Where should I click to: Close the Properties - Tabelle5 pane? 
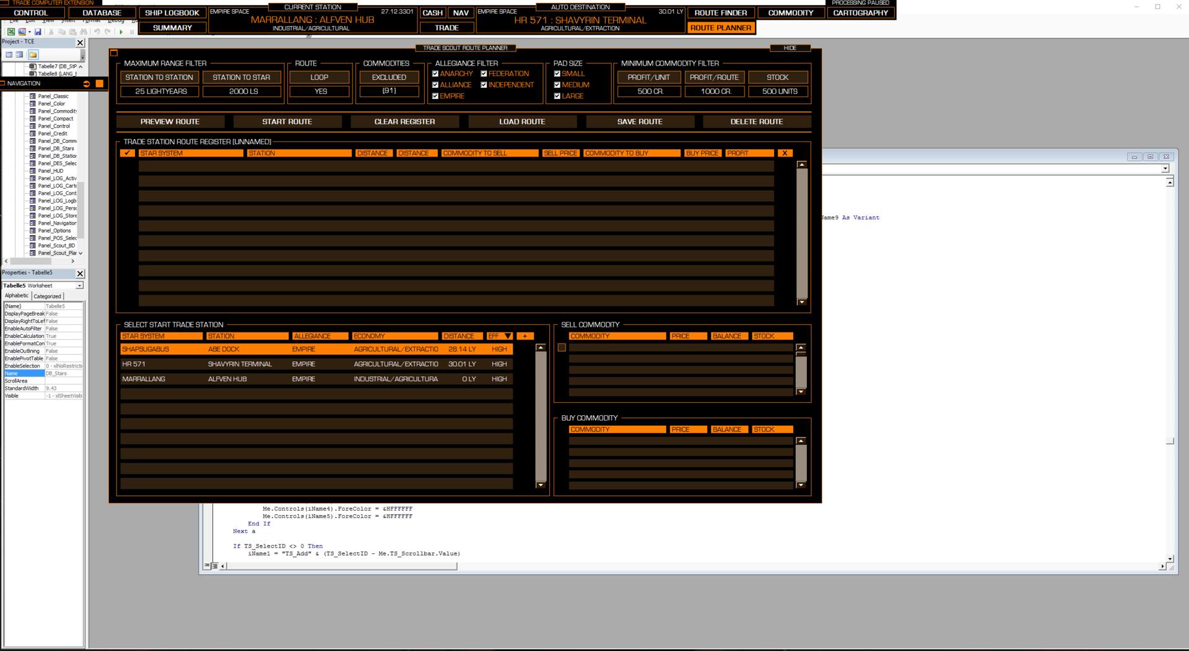coord(80,274)
